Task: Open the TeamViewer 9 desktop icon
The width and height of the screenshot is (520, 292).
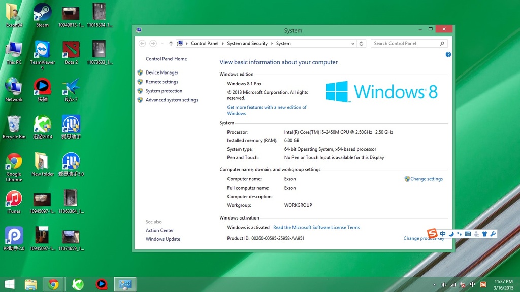Action: point(42,55)
